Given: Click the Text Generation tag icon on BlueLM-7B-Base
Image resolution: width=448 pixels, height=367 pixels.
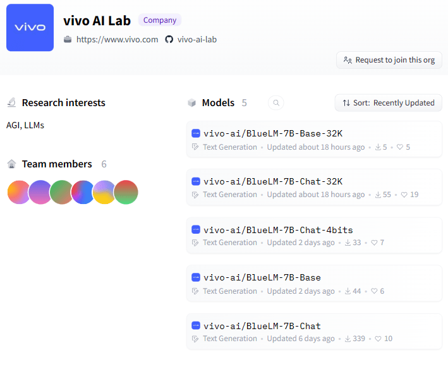Looking at the screenshot, I should click(x=195, y=291).
